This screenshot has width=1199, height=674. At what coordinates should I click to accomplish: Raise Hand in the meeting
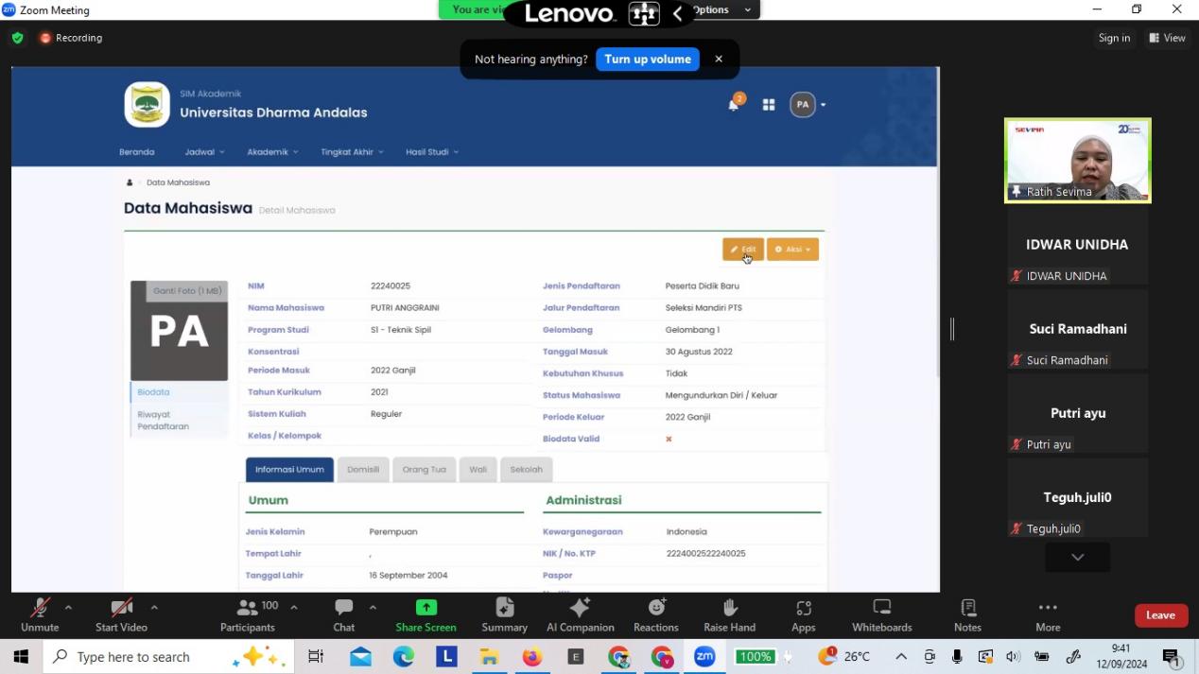[729, 614]
